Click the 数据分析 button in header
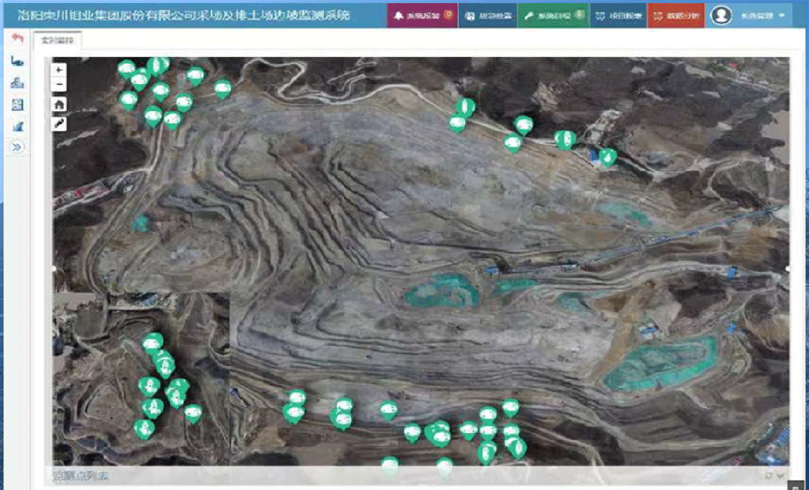Viewport: 809px width, 490px height. pyautogui.click(x=676, y=16)
